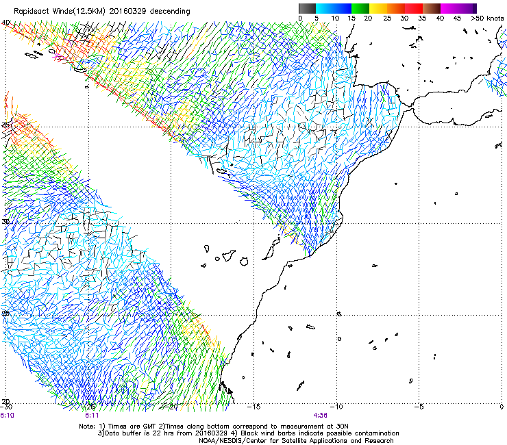Click the '40' latitude label at top left
Viewport: 507px width, 445px height.
point(5,23)
